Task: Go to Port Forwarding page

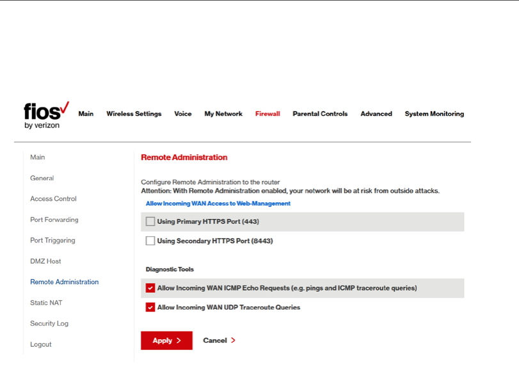Action: (x=54, y=219)
